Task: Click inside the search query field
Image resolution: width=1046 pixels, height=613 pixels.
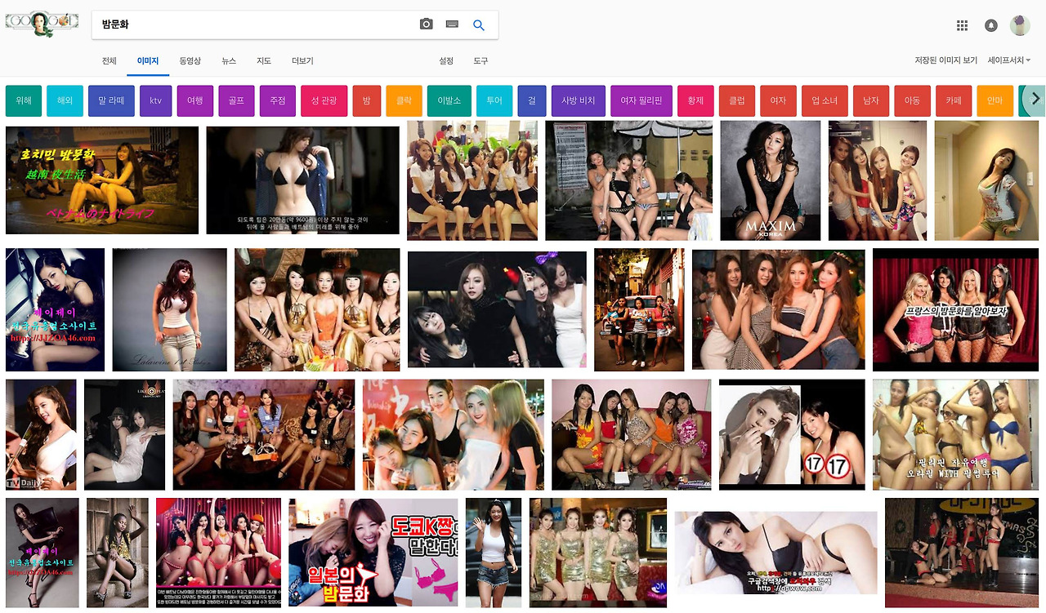Action: tap(245, 24)
